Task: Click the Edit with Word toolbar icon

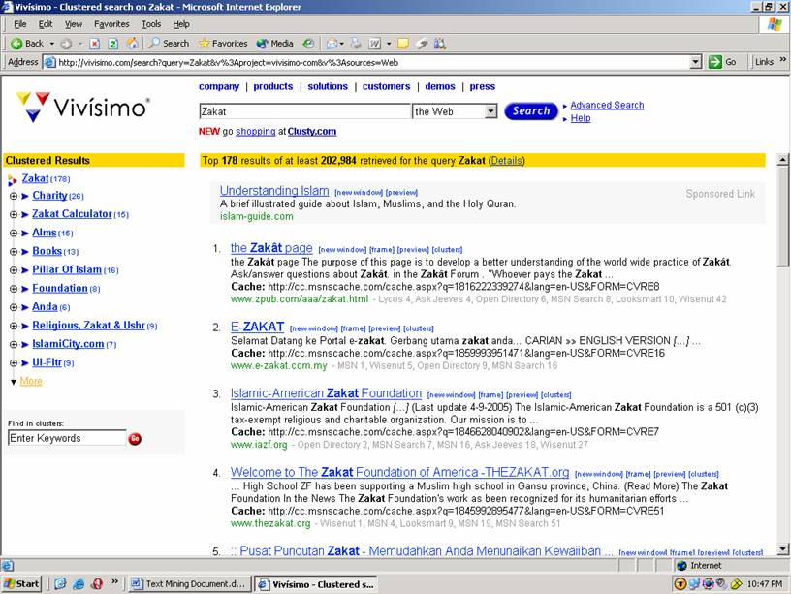Action: pyautogui.click(x=374, y=44)
